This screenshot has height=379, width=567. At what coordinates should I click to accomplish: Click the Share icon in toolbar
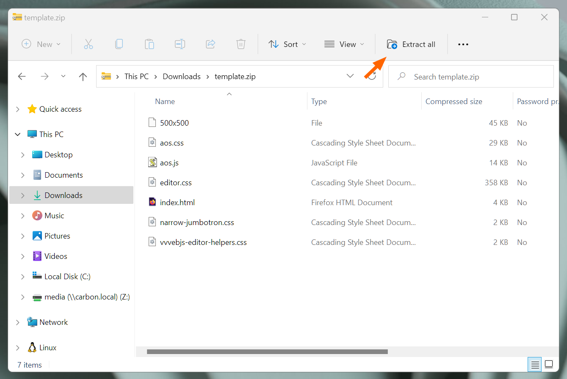tap(210, 44)
